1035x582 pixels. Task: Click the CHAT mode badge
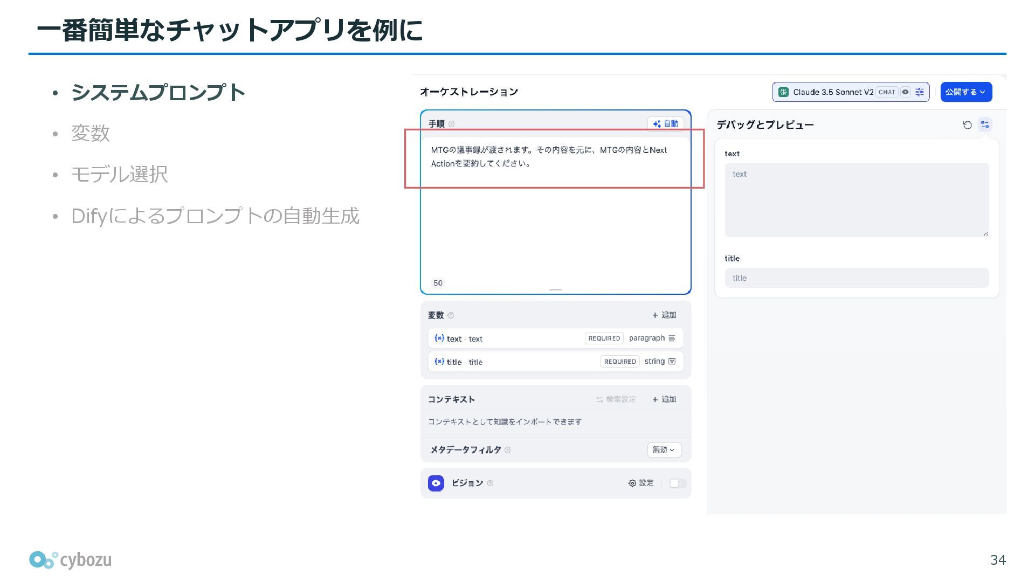point(887,92)
